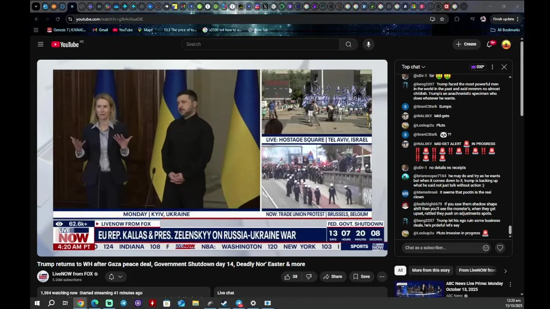Save video to playlist
The image size is (550, 309).
tap(361, 276)
